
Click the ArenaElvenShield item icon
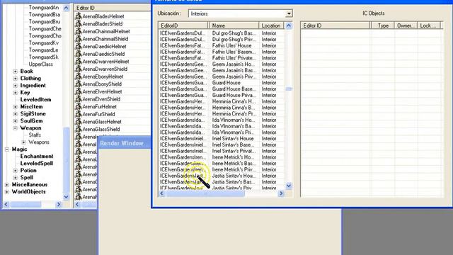[x=79, y=99]
